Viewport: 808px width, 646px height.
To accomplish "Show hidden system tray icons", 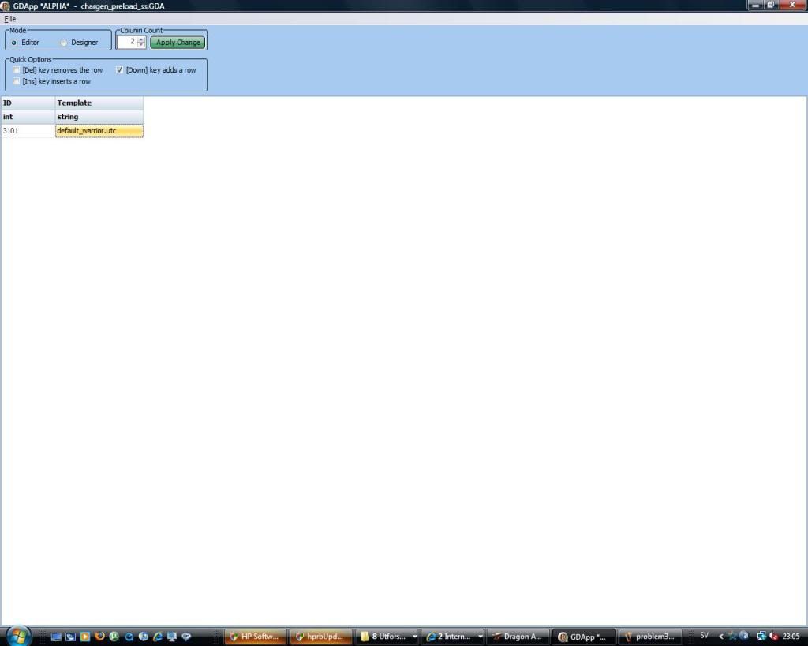I will tap(721, 636).
